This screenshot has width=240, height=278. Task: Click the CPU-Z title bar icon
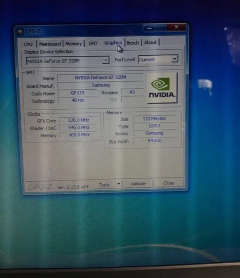point(20,32)
